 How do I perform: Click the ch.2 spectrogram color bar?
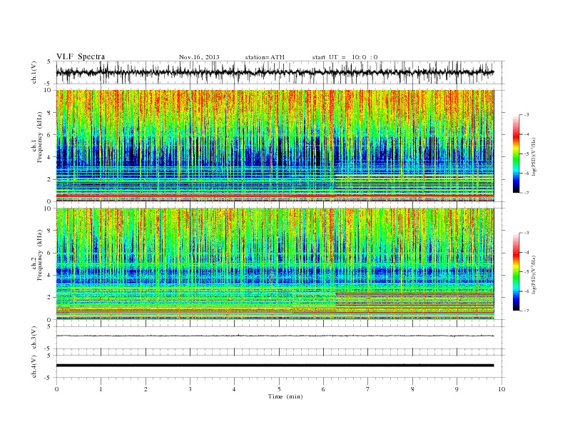[x=516, y=271]
